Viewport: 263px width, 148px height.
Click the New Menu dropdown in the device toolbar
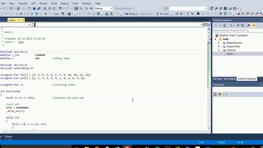[x=147, y=14]
